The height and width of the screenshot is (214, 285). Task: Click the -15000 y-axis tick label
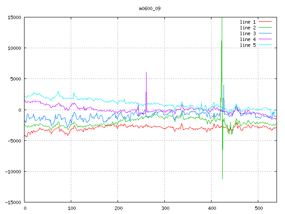point(13,202)
